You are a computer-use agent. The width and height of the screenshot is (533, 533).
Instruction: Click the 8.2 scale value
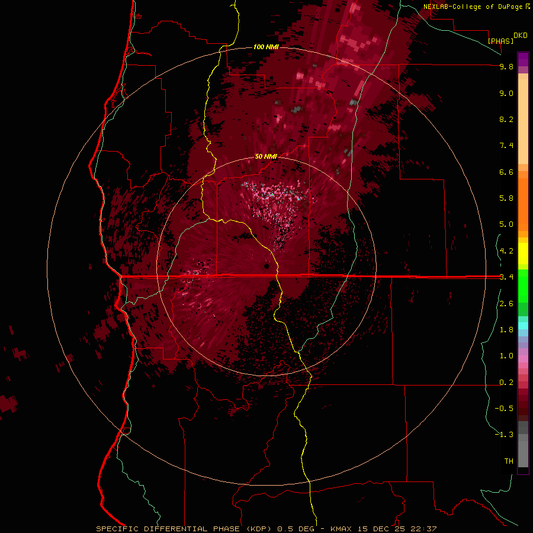(x=506, y=120)
